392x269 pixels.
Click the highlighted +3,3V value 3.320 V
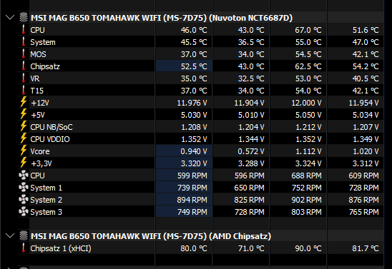[x=194, y=163]
